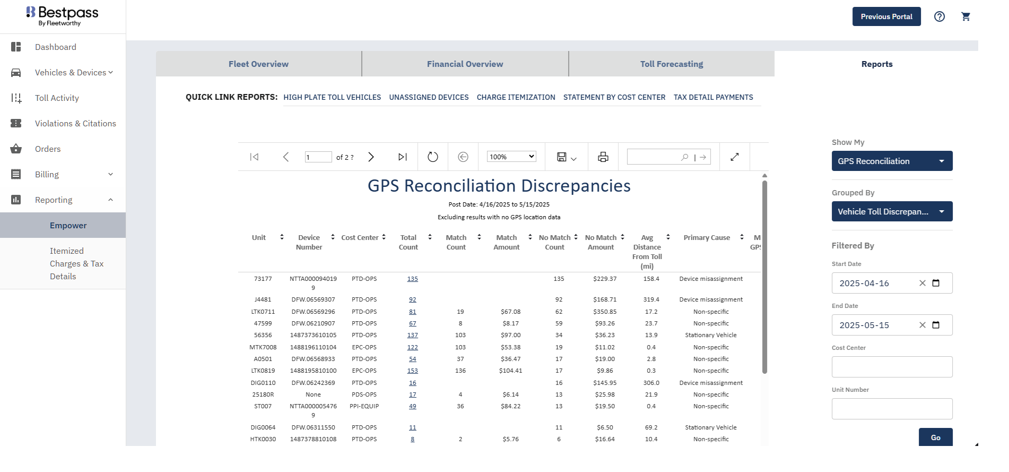Open the save/export report menu
1009x472 pixels.
pyautogui.click(x=566, y=157)
